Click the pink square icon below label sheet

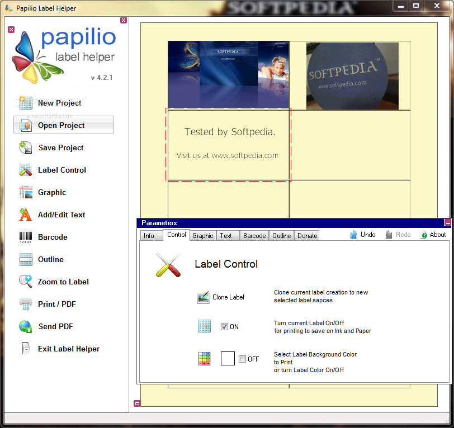pyautogui.click(x=137, y=403)
